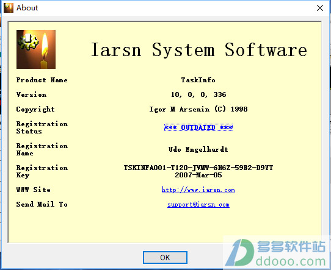The width and height of the screenshot is (331, 270).
Task: Click the Registration Key label
Action: 42,171
